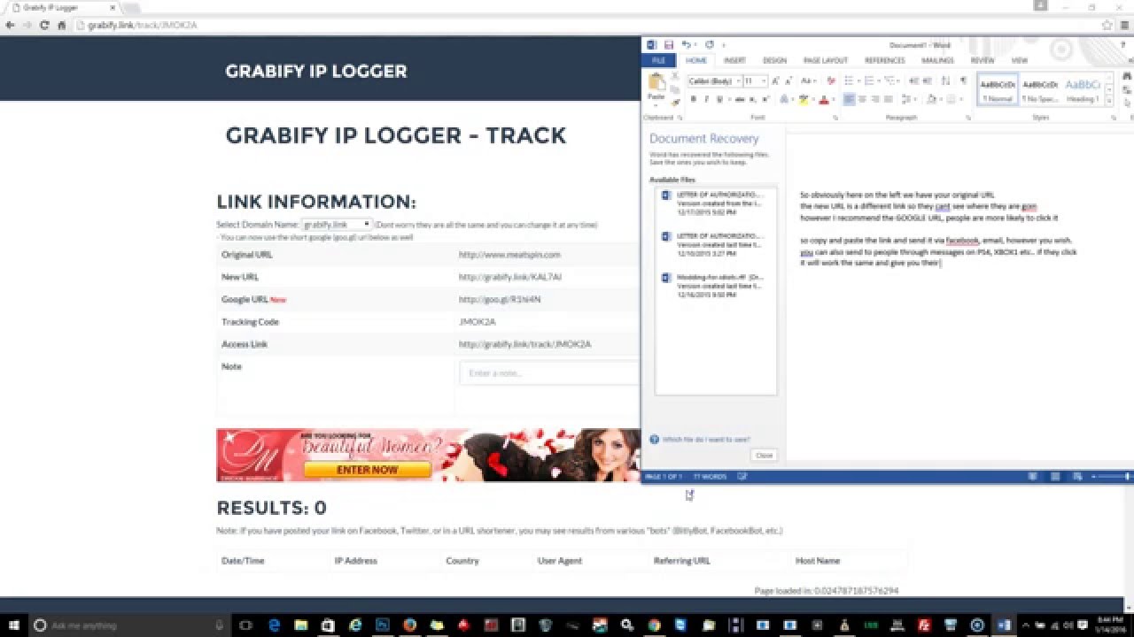Expand the Borders dropdown in Word
Screen dimensions: 1134x637
click(x=960, y=99)
